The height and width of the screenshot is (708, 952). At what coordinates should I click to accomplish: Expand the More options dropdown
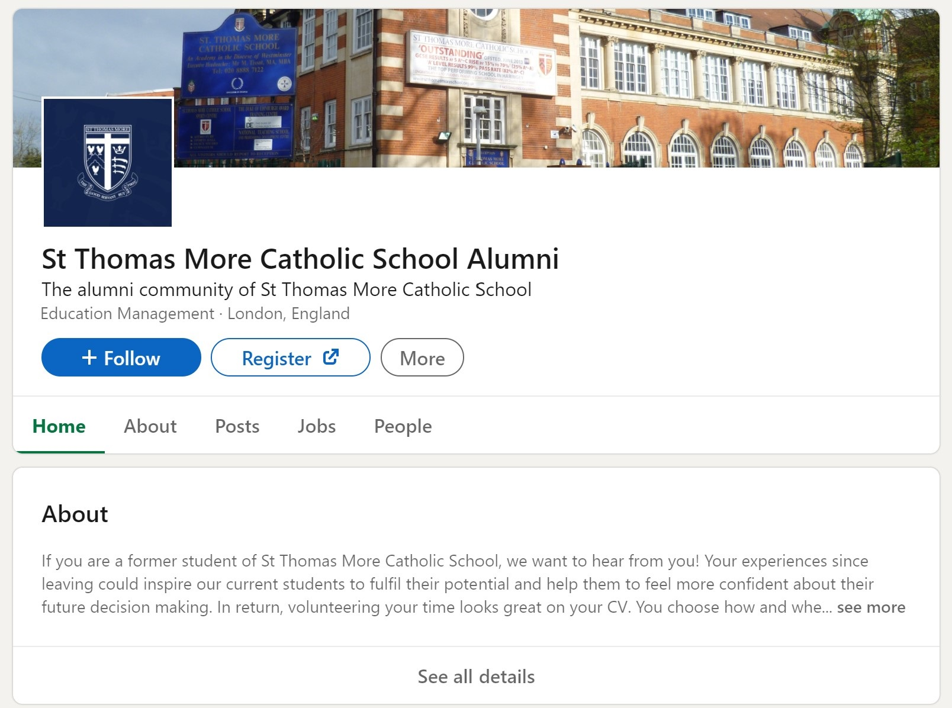click(422, 358)
